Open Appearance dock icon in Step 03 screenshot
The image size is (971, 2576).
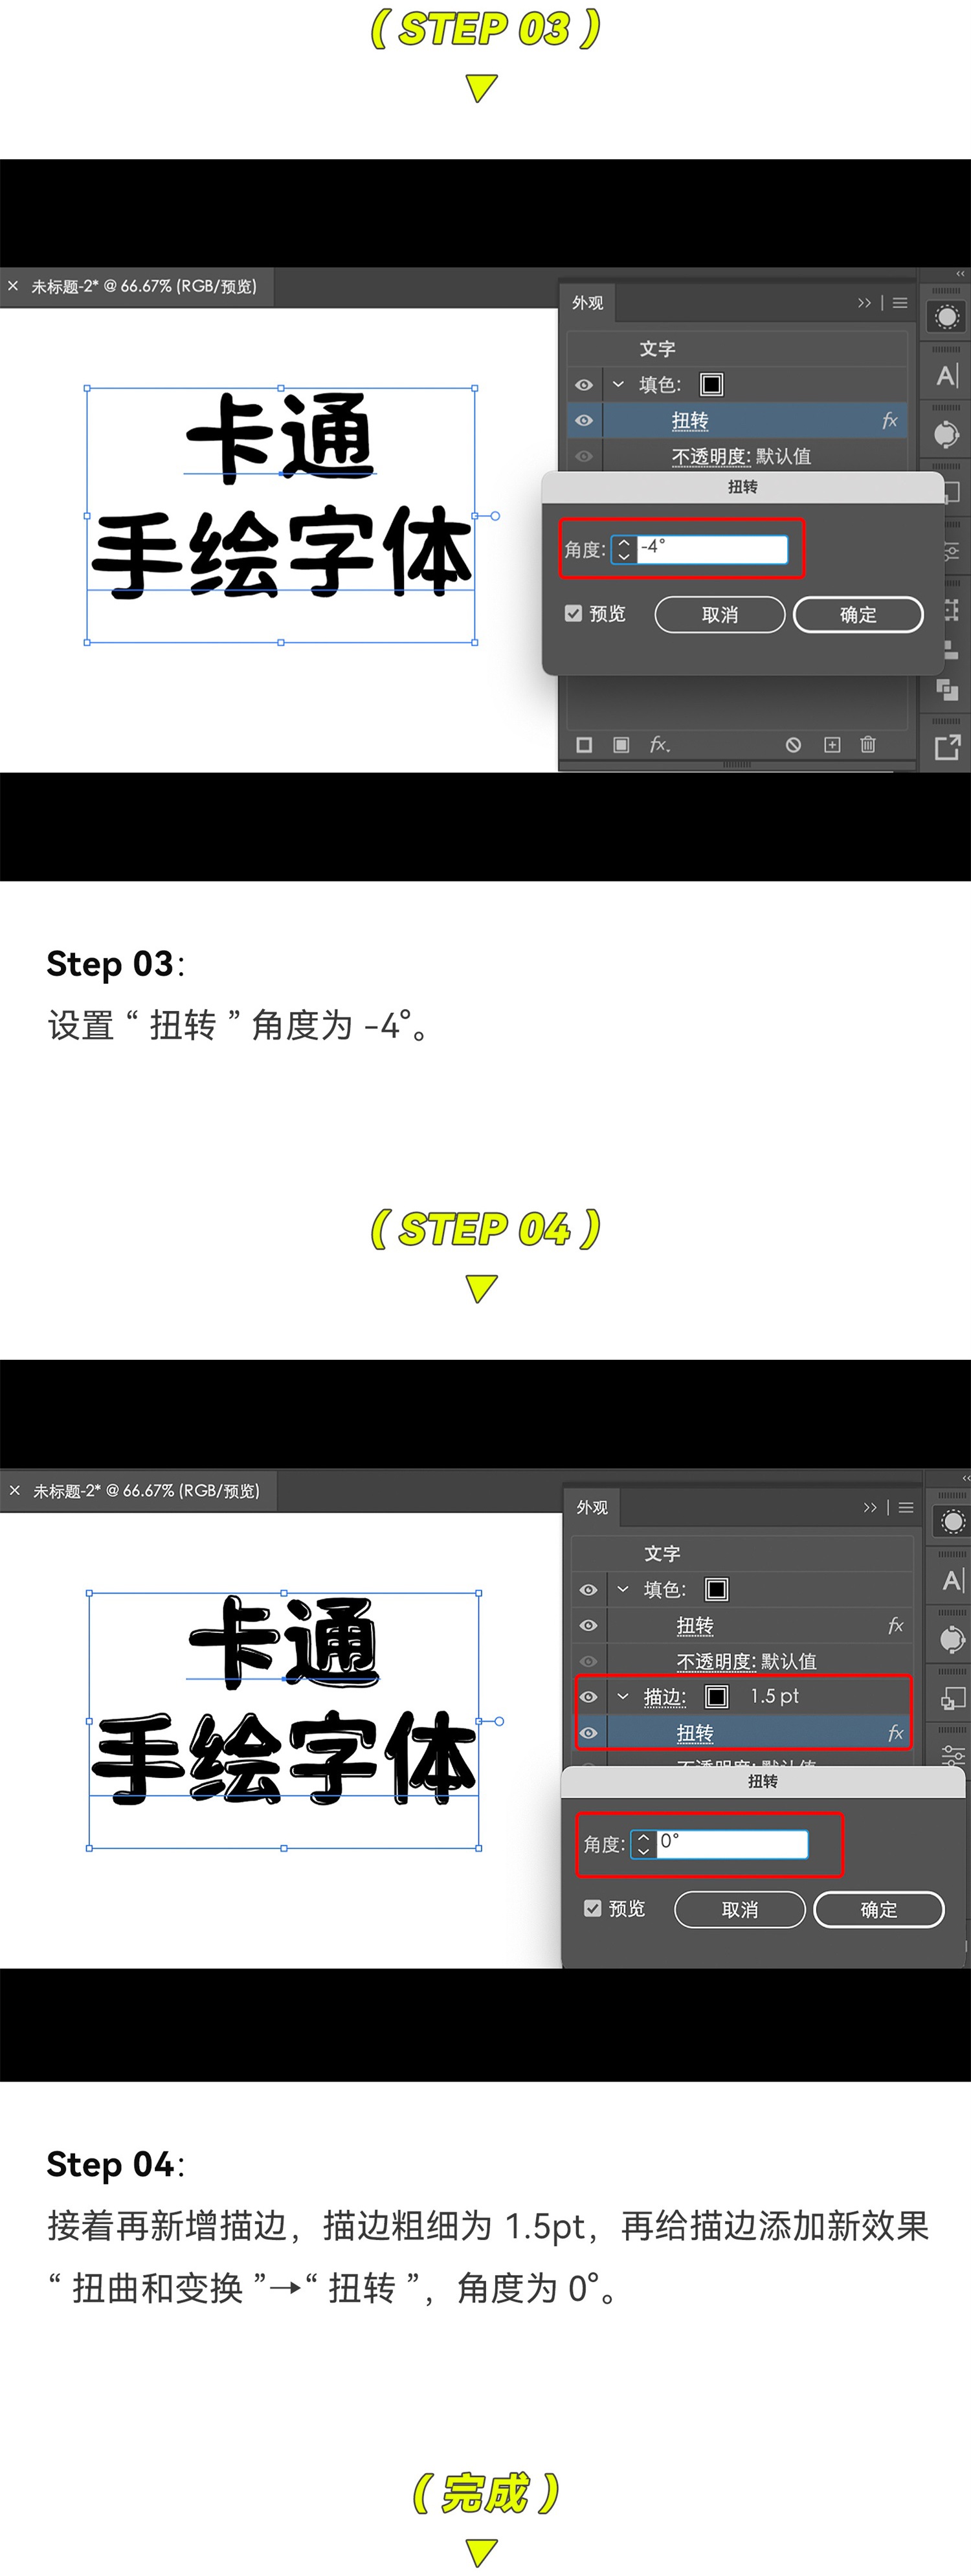(946, 318)
